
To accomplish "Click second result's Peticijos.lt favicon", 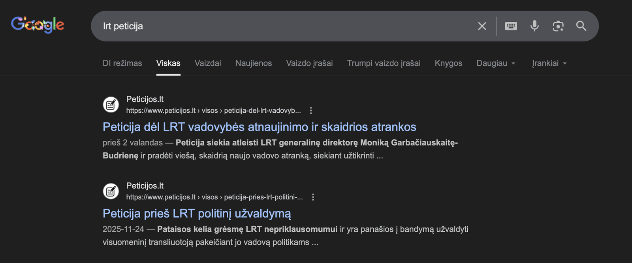I will click(x=111, y=191).
